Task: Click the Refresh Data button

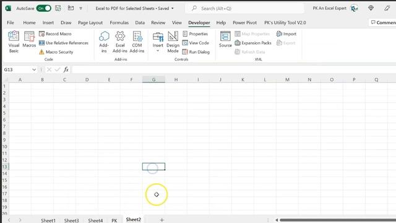Action: point(250,52)
